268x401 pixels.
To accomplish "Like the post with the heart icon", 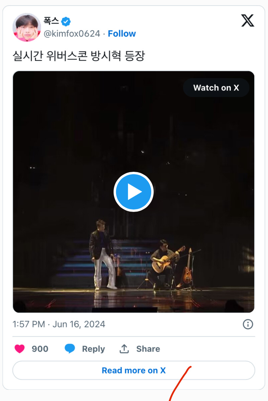I will 20,349.
